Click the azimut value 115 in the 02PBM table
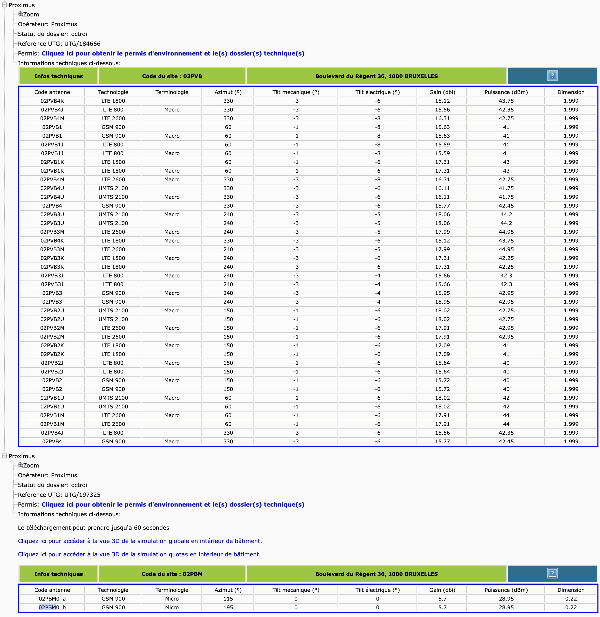 [x=228, y=599]
